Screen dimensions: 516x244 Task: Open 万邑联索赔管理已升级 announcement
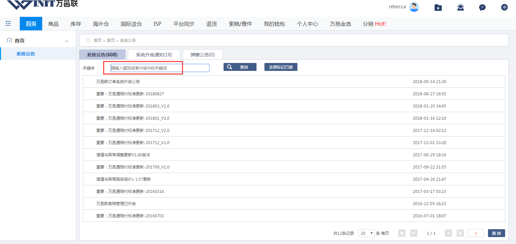point(116,203)
